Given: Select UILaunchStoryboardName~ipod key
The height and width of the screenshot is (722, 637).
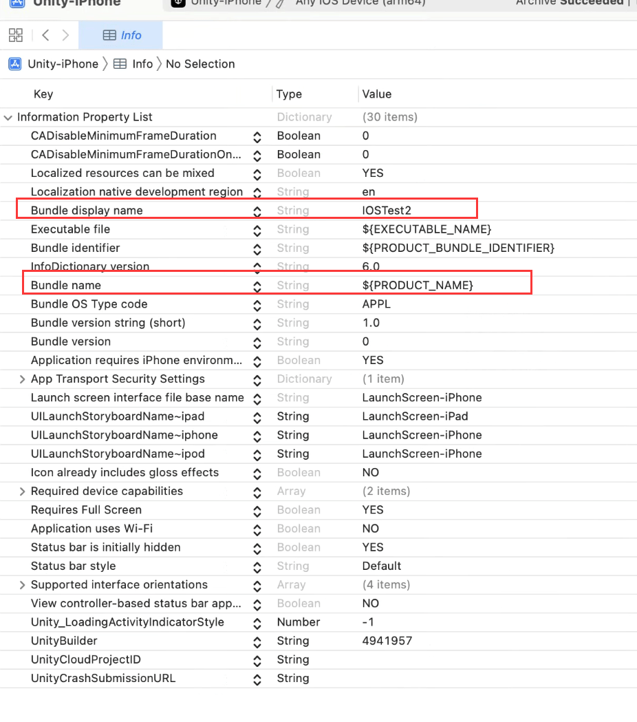Looking at the screenshot, I should tap(118, 454).
